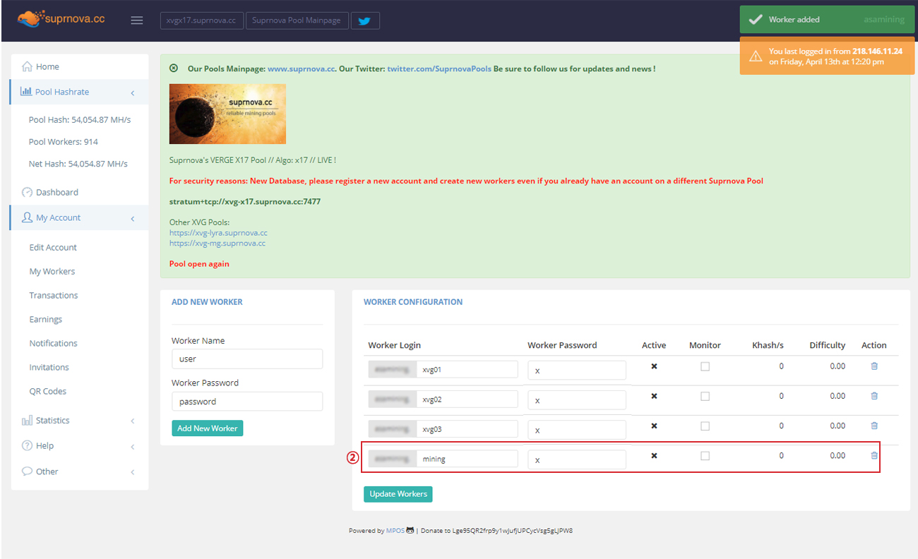The width and height of the screenshot is (918, 559).
Task: Toggle the hamburger sidebar menu
Action: pos(137,20)
